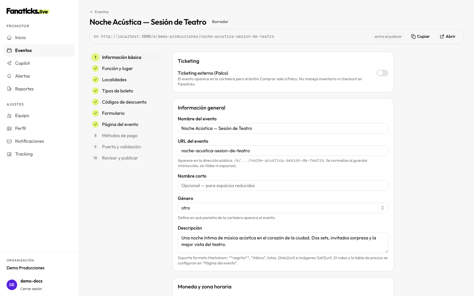Open the Género dropdown showing otro

click(283, 208)
